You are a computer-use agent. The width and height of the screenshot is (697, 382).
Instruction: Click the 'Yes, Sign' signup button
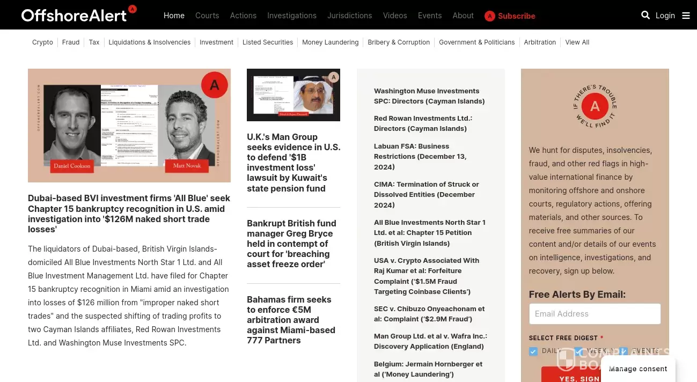tap(579, 375)
